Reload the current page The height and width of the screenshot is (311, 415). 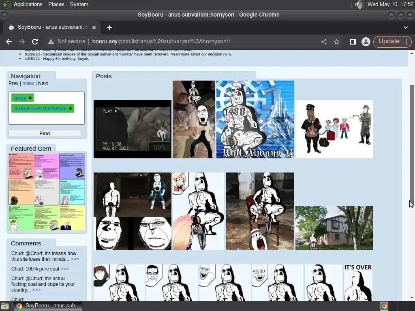[35, 42]
